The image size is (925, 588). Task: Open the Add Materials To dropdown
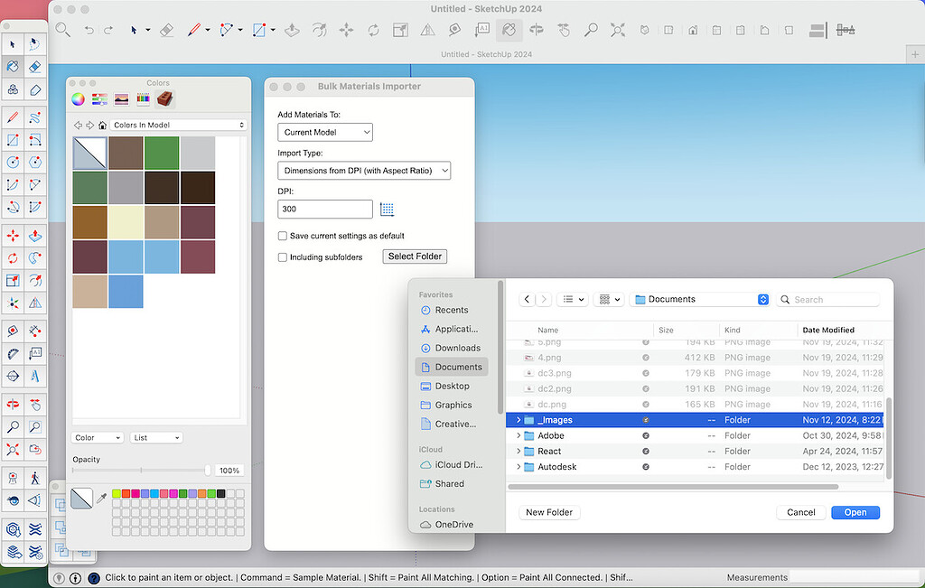[324, 132]
